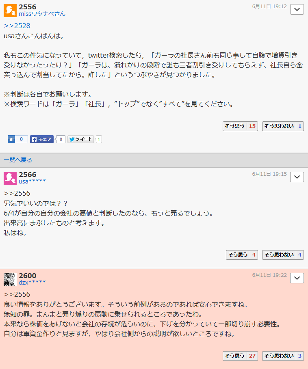Expand options dropdown for post 2556
The height and width of the screenshot is (369, 308).
[297, 9]
